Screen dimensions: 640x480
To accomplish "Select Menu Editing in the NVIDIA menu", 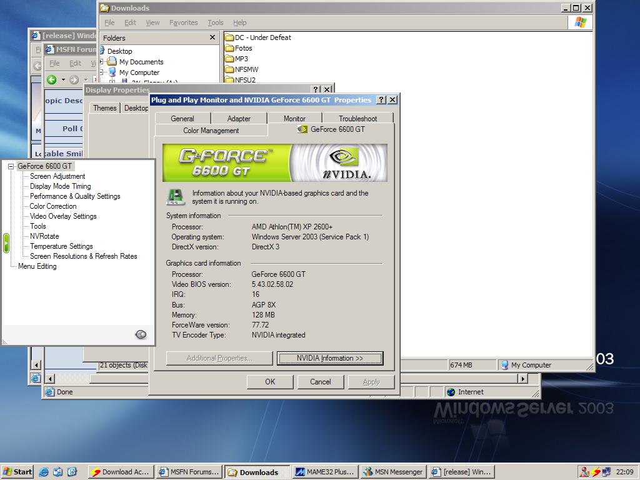I will click(x=37, y=266).
